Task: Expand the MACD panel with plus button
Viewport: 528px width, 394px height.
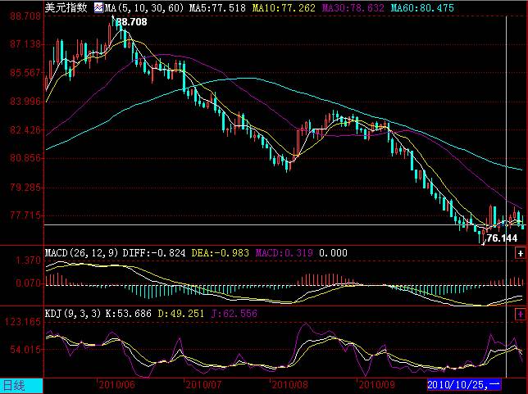Action: (x=521, y=253)
